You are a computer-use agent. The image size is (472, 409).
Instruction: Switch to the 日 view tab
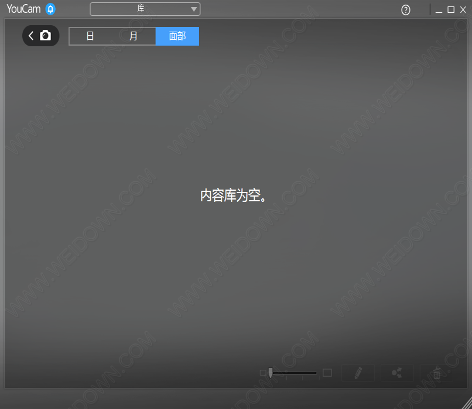pos(90,36)
